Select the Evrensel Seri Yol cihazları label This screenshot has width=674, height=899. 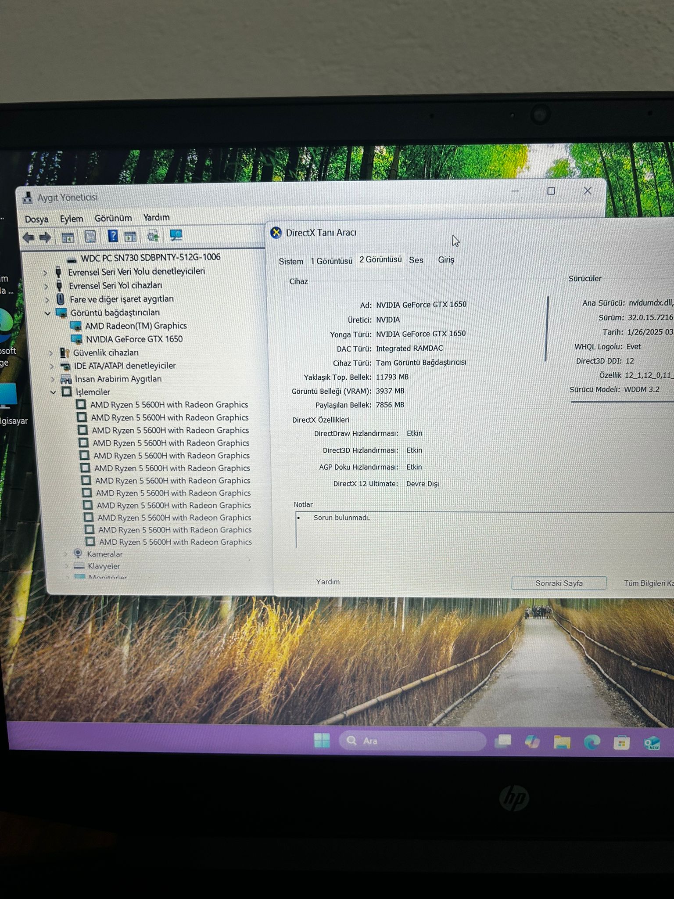pos(115,285)
